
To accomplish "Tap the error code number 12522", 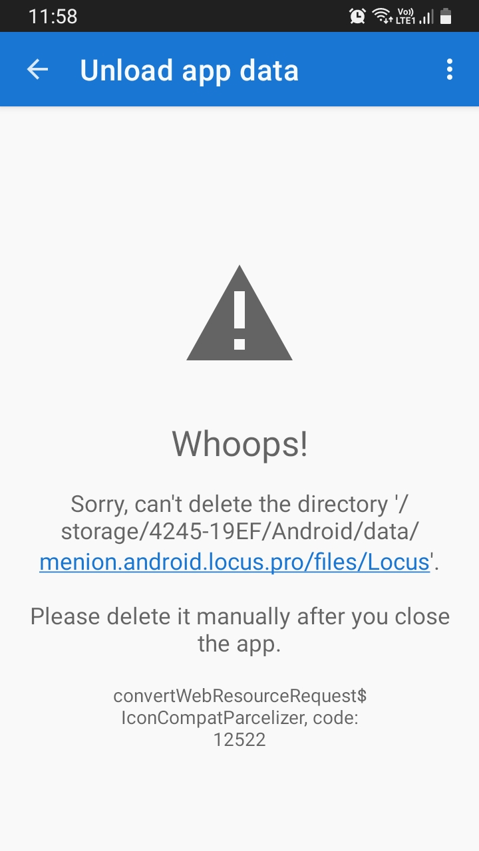I will (x=239, y=739).
